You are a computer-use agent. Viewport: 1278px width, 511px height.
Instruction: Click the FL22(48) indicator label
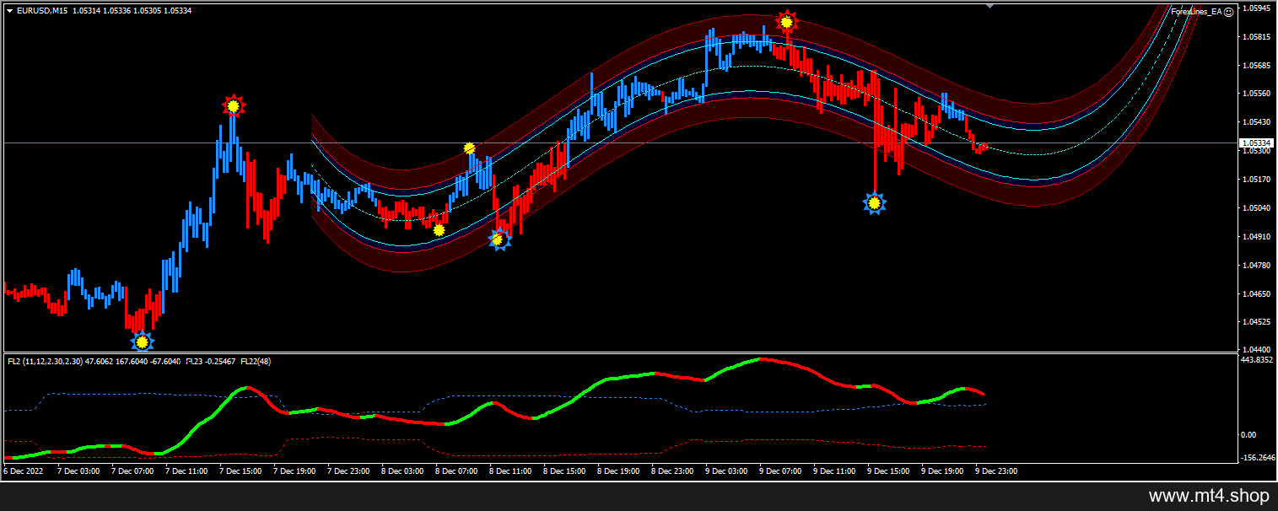(x=256, y=361)
